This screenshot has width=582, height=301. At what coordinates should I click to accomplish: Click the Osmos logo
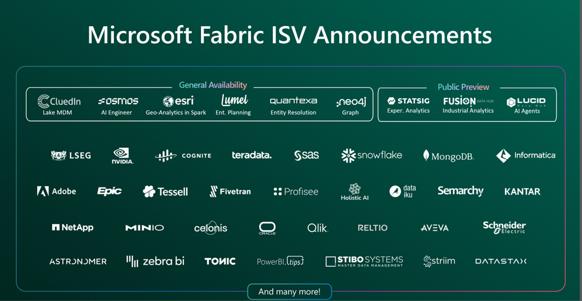pyautogui.click(x=118, y=101)
